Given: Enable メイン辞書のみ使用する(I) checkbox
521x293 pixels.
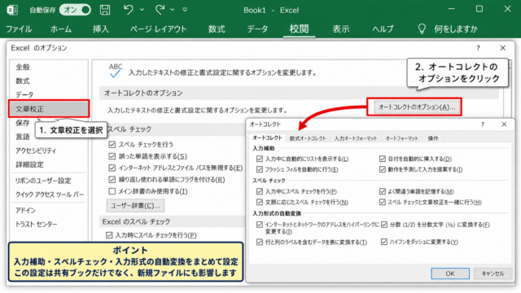Looking at the screenshot, I should 112,191.
